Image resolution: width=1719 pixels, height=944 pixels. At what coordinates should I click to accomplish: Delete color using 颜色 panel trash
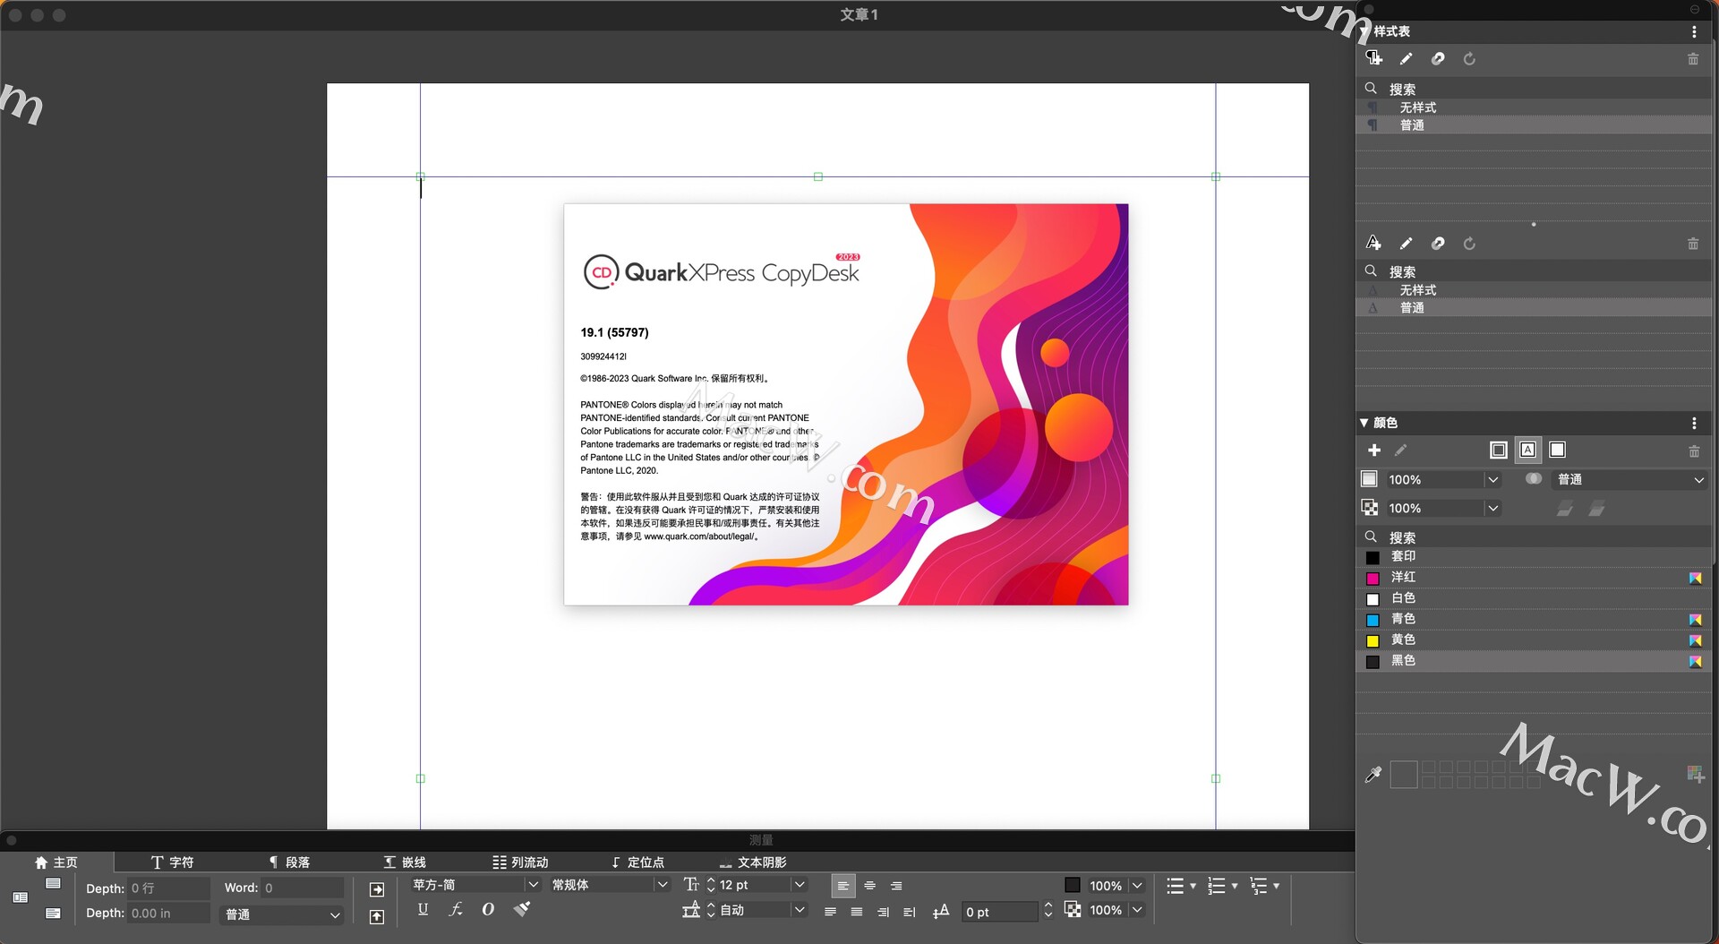[x=1694, y=451]
